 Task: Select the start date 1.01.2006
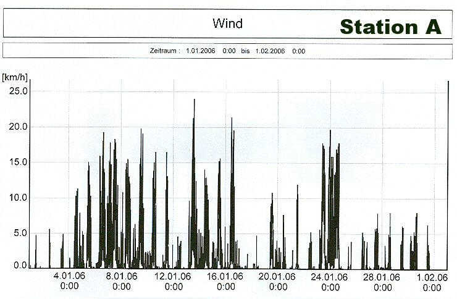[201, 51]
